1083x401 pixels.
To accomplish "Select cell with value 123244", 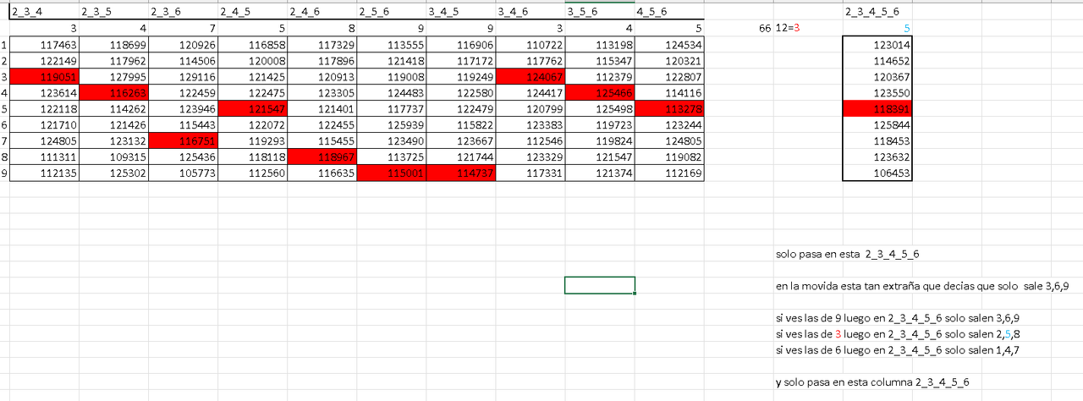I will point(669,124).
